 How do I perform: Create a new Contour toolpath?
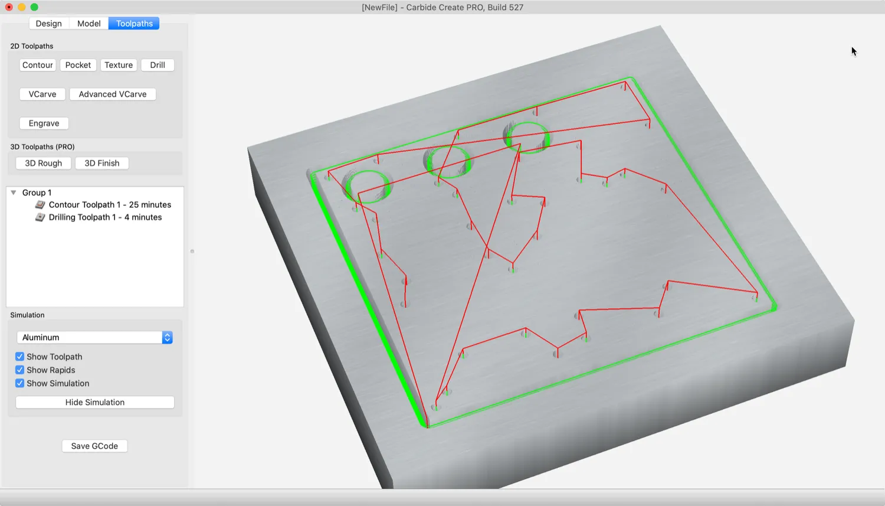pyautogui.click(x=37, y=65)
